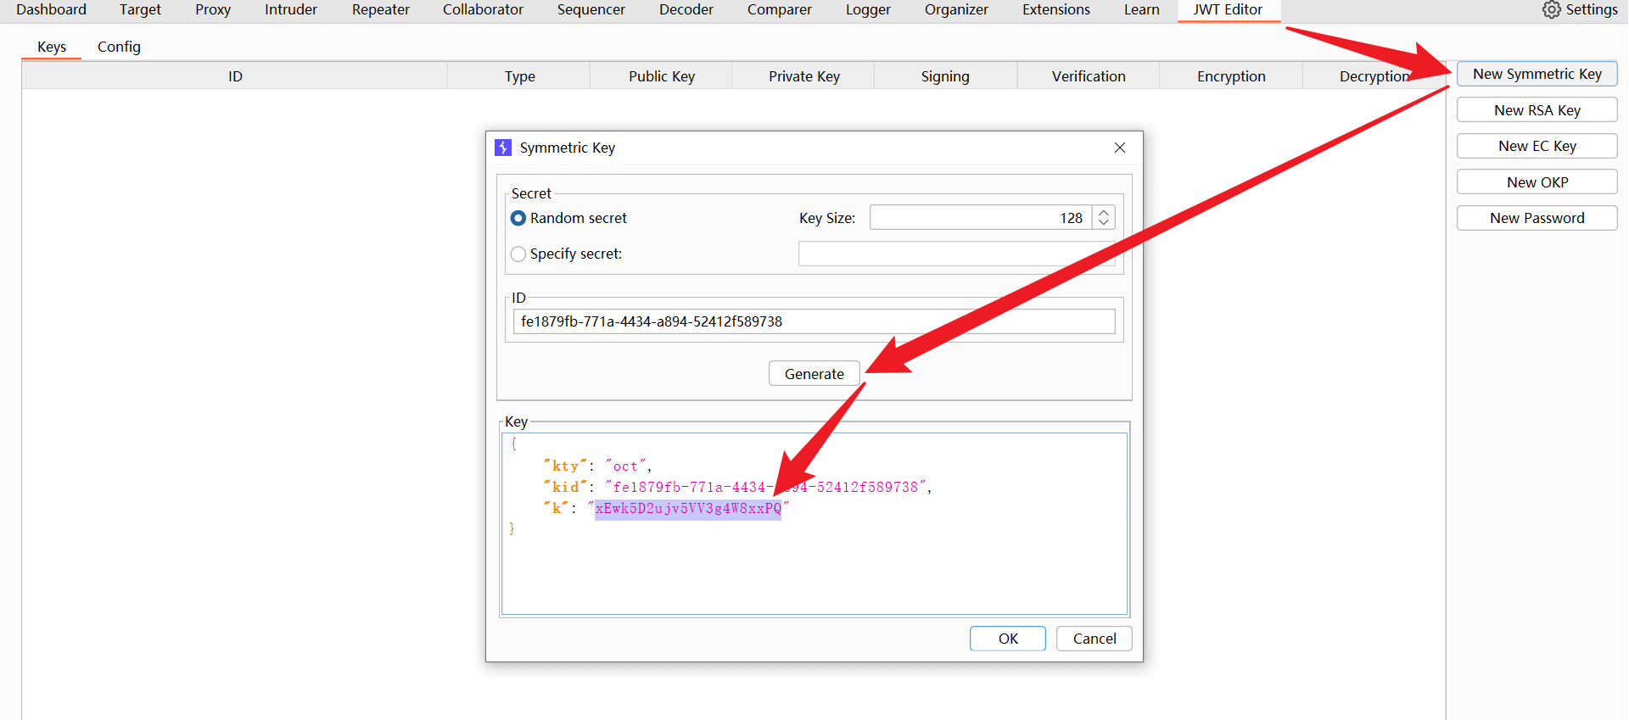The height and width of the screenshot is (720, 1629).
Task: Decrease Key Size with the down arrow
Action: (x=1103, y=223)
